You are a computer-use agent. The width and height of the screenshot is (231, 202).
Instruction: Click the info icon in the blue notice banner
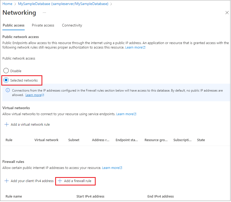8,90
